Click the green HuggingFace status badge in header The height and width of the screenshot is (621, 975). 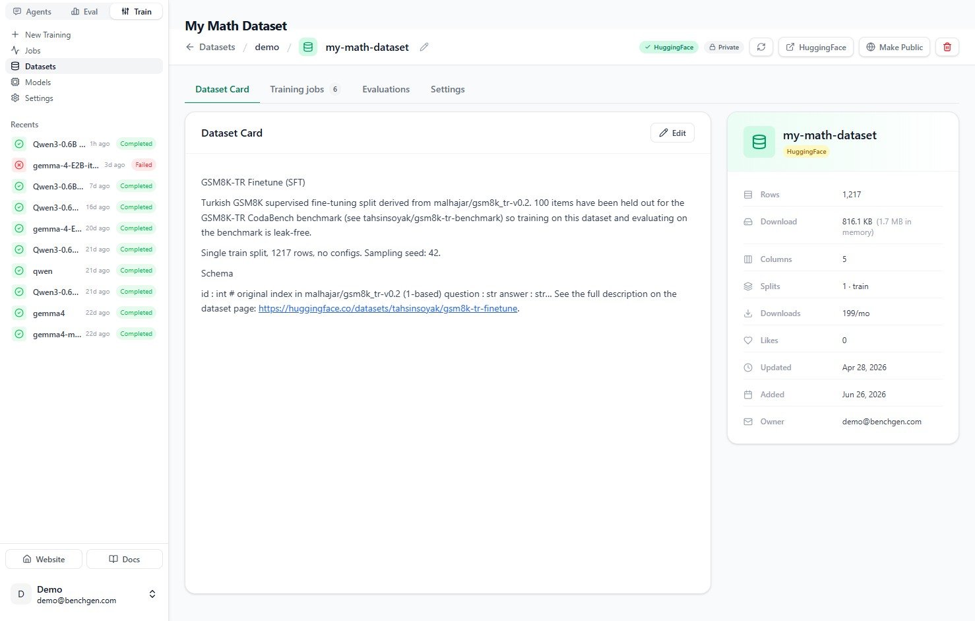669,47
